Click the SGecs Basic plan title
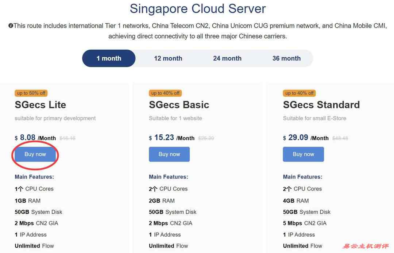Viewport: 394px width, 253px height. pyautogui.click(x=179, y=105)
